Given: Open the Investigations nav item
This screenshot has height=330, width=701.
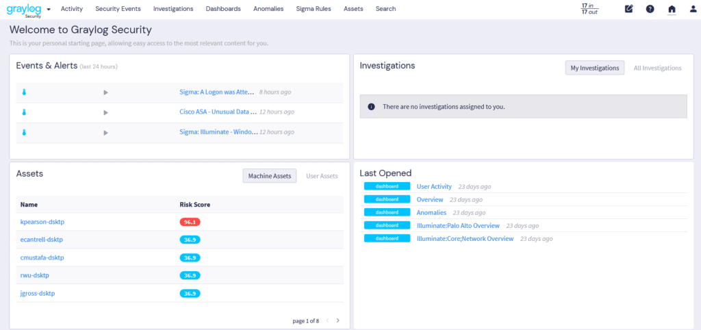Looking at the screenshot, I should 173,8.
